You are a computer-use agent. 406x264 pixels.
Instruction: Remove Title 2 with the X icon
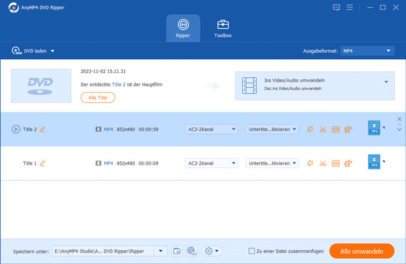tap(399, 119)
